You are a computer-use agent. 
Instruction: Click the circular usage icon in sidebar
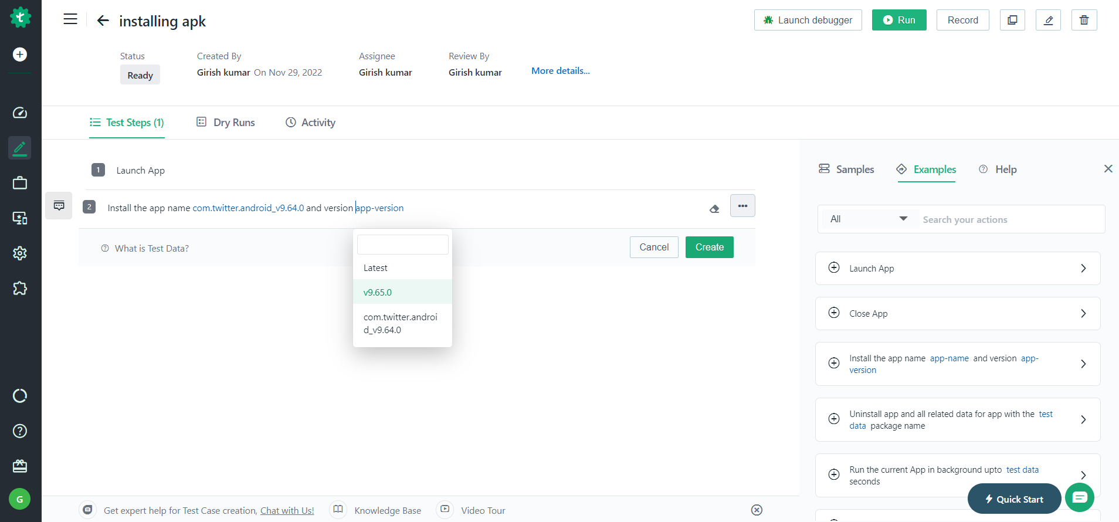coord(20,396)
